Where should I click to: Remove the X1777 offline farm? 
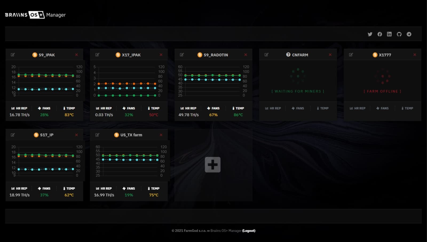coord(415,55)
